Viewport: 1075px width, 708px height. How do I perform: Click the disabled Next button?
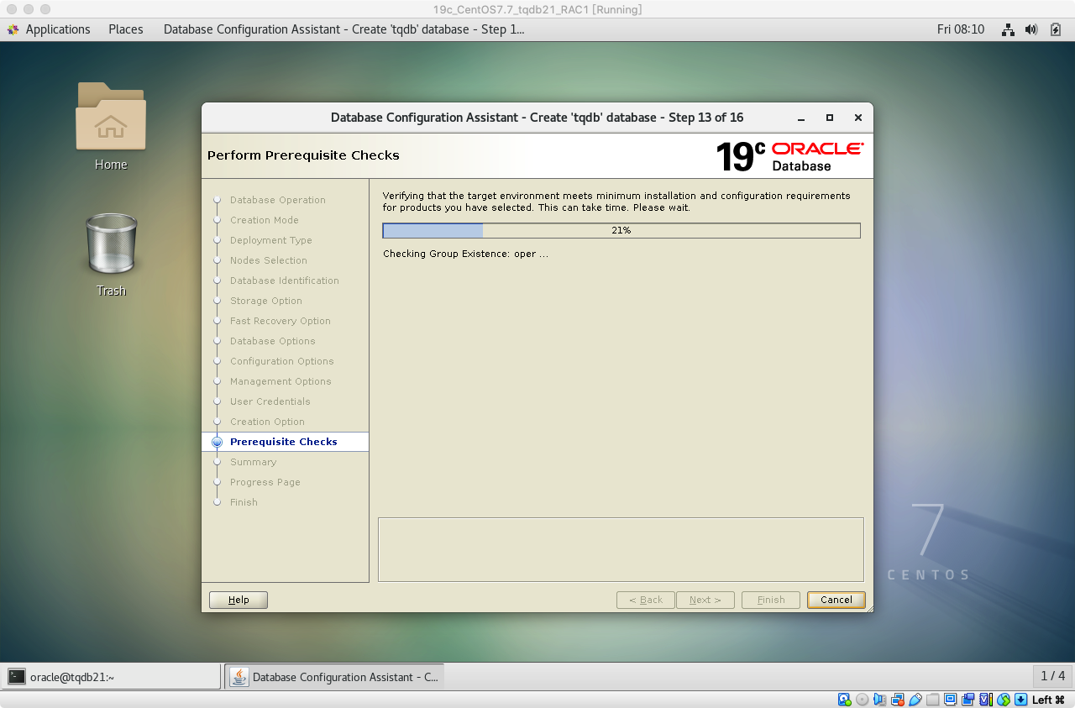pyautogui.click(x=705, y=600)
